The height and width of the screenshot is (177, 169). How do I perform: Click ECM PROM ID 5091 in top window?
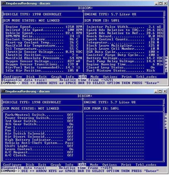(102, 21)
